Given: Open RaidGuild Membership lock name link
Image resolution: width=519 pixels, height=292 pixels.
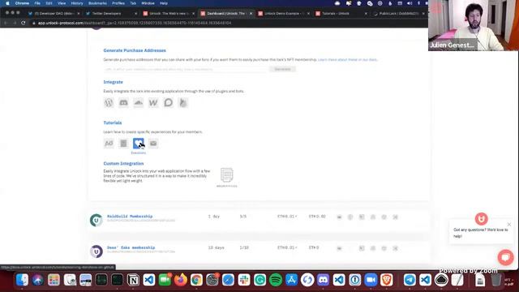Looking at the screenshot, I should coord(130,217).
